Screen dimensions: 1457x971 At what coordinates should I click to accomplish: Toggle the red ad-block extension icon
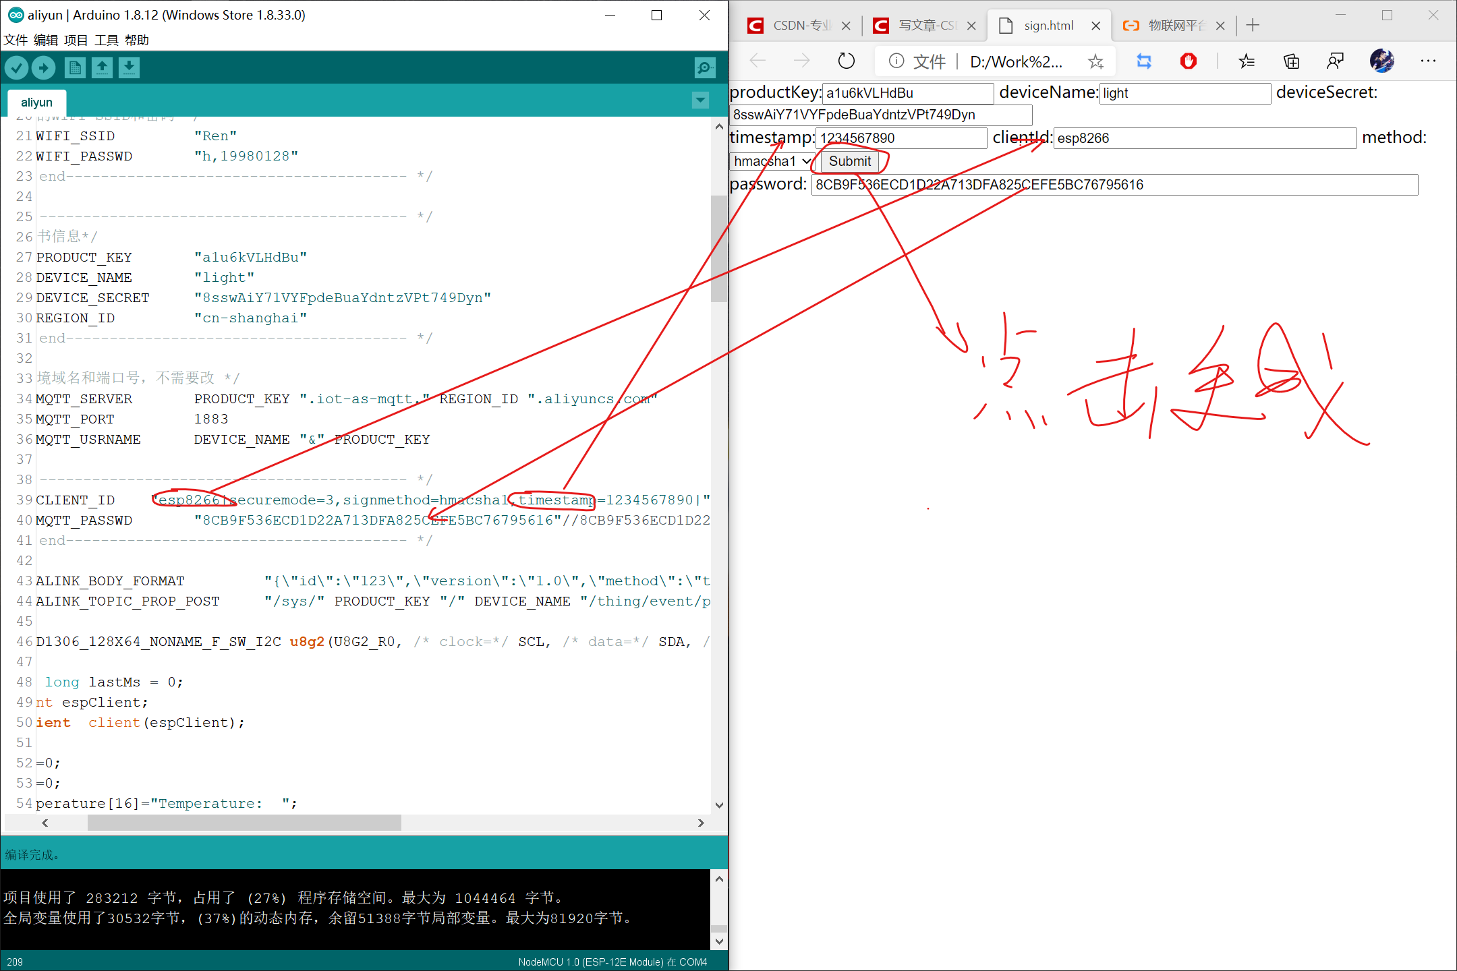1188,61
